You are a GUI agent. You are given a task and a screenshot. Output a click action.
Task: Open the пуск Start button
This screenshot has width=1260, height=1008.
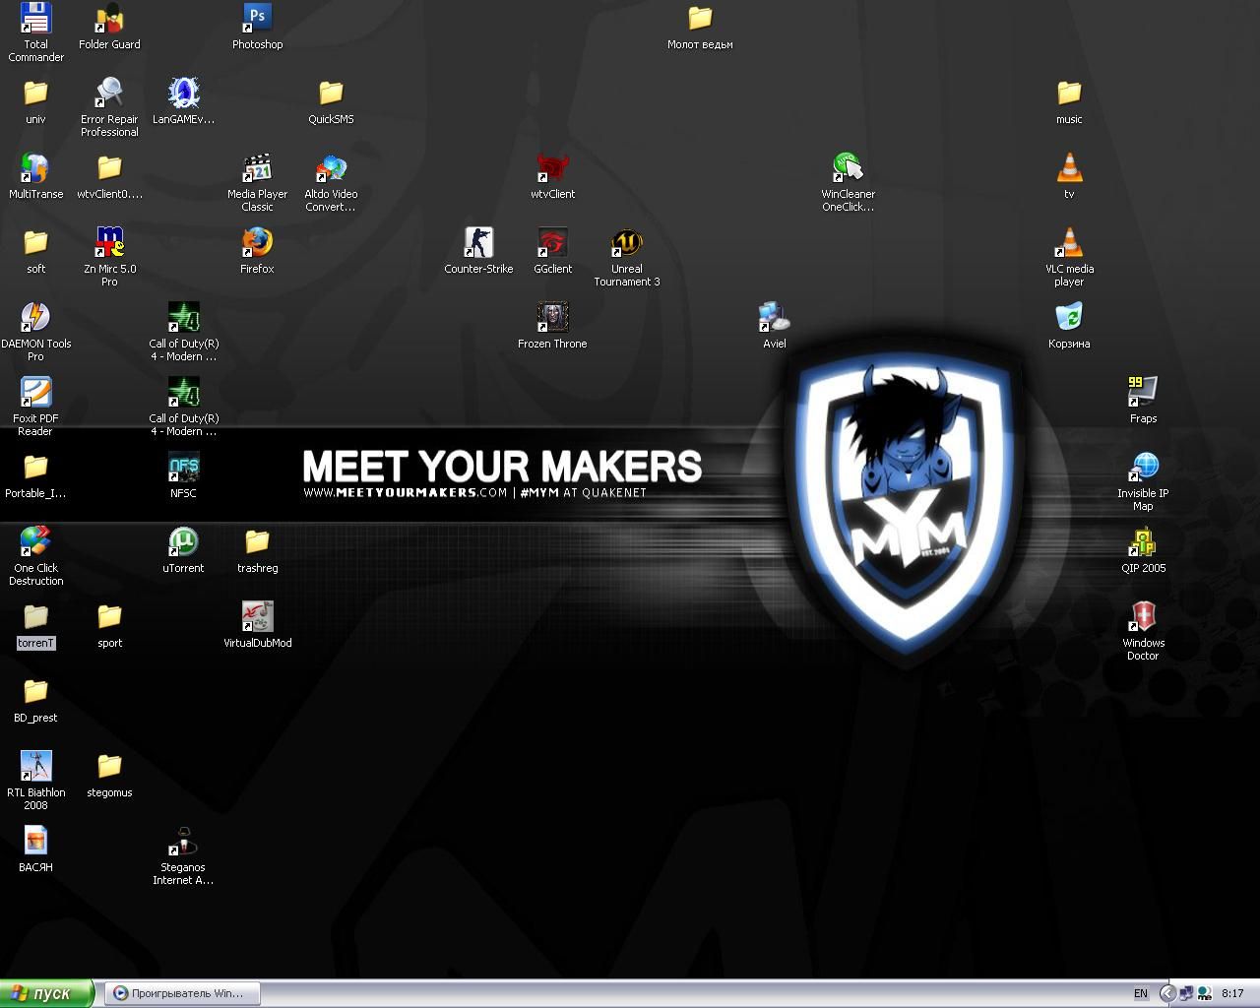47,993
